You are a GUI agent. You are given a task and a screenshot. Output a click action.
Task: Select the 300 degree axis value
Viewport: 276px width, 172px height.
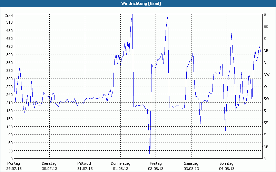tap(9, 79)
